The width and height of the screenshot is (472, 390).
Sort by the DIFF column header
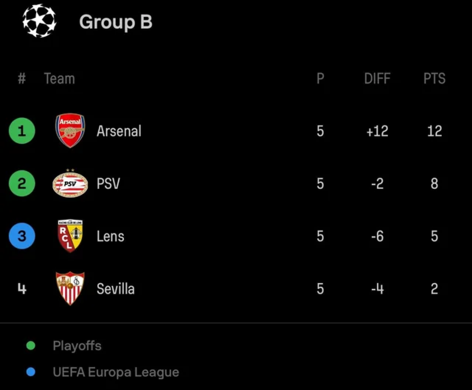click(377, 79)
